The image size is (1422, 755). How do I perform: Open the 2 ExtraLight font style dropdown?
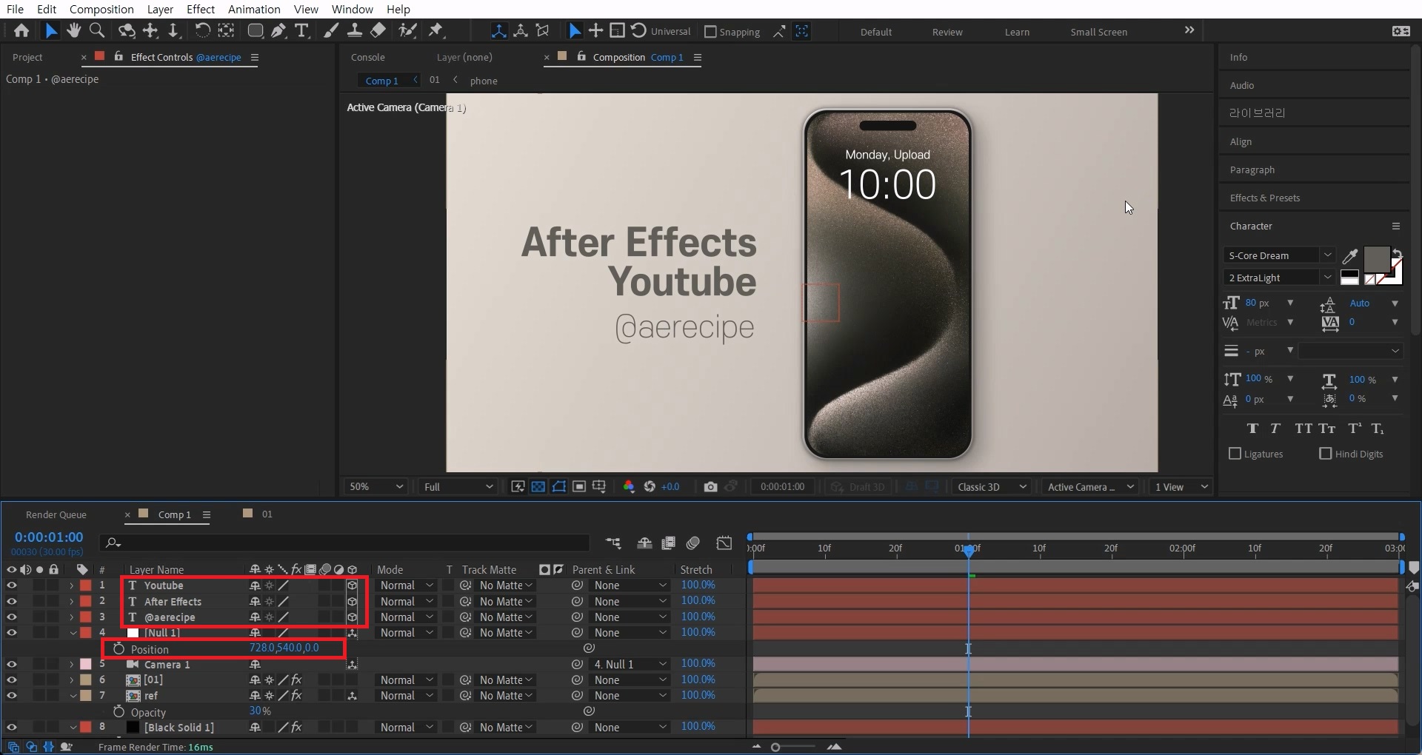click(1278, 278)
